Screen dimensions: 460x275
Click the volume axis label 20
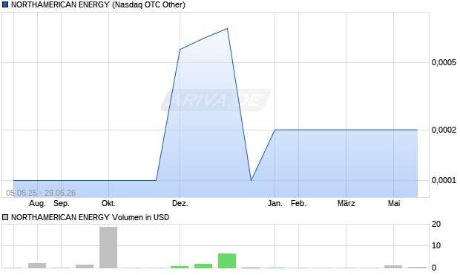coord(436,225)
